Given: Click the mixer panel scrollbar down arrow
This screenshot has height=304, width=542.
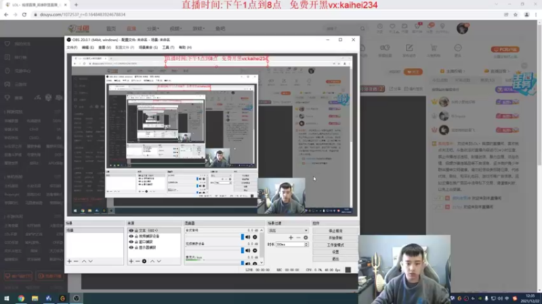Looking at the screenshot, I should 262,263.
